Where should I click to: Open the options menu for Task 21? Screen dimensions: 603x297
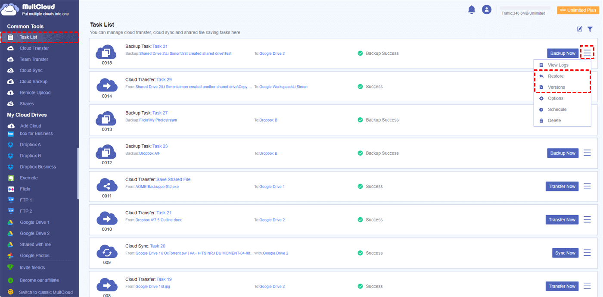click(x=587, y=219)
